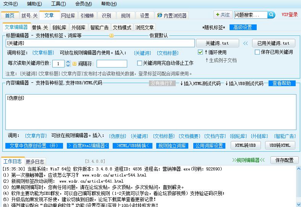The height and width of the screenshot is (207, 301).
Task: Open the 智能广告 sub-tab
Action: pyautogui.click(x=99, y=27)
